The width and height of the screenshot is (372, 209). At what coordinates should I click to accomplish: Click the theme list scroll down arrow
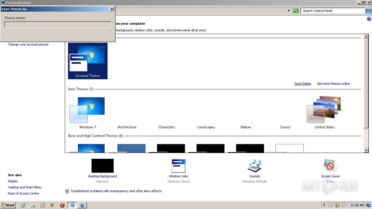click(x=366, y=150)
